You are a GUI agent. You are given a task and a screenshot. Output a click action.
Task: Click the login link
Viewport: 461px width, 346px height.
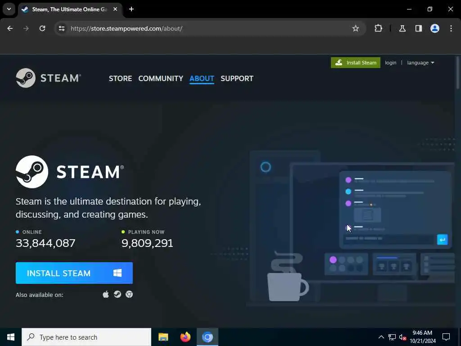click(x=390, y=63)
